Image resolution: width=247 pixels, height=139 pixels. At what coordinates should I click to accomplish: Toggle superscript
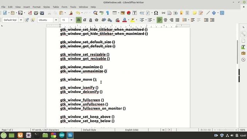click(x=104, y=20)
